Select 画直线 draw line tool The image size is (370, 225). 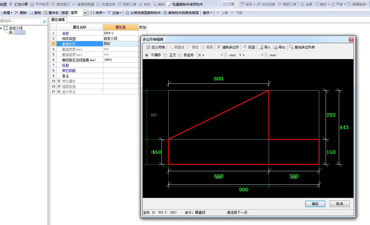[x=176, y=47]
